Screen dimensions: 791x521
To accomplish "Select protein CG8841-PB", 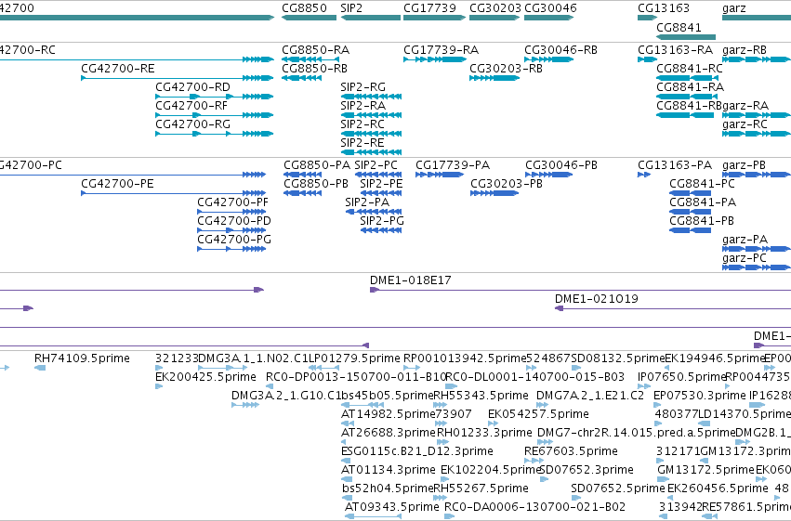I will click(x=690, y=230).
